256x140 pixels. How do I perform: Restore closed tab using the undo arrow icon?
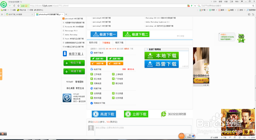(x=253, y=14)
